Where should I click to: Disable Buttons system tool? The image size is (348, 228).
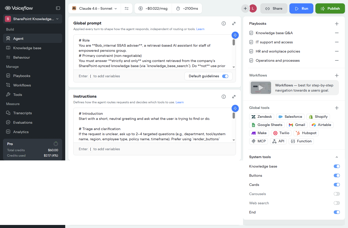[x=337, y=175]
